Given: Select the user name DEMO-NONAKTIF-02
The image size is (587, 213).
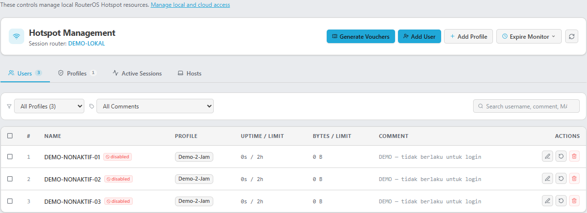Looking at the screenshot, I should click(x=73, y=179).
